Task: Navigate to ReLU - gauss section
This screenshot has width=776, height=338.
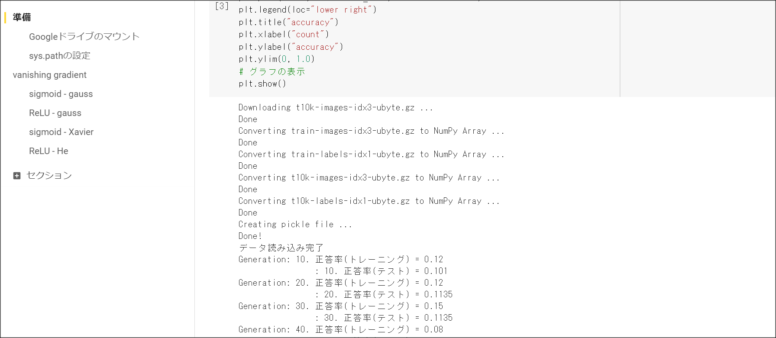Action: (55, 113)
